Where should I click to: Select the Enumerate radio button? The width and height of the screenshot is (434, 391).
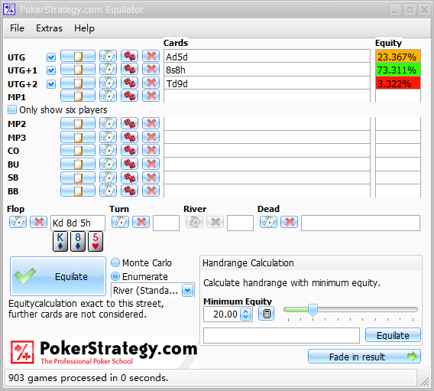(x=115, y=276)
